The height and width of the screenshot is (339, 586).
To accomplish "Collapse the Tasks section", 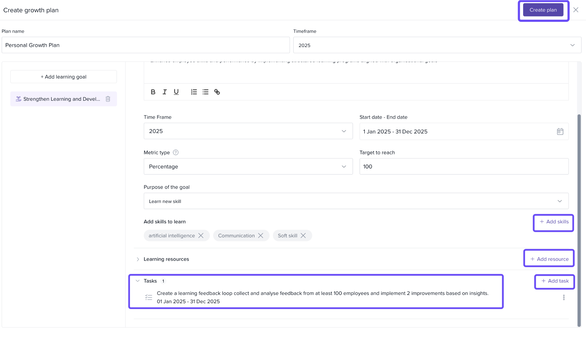I will [138, 281].
